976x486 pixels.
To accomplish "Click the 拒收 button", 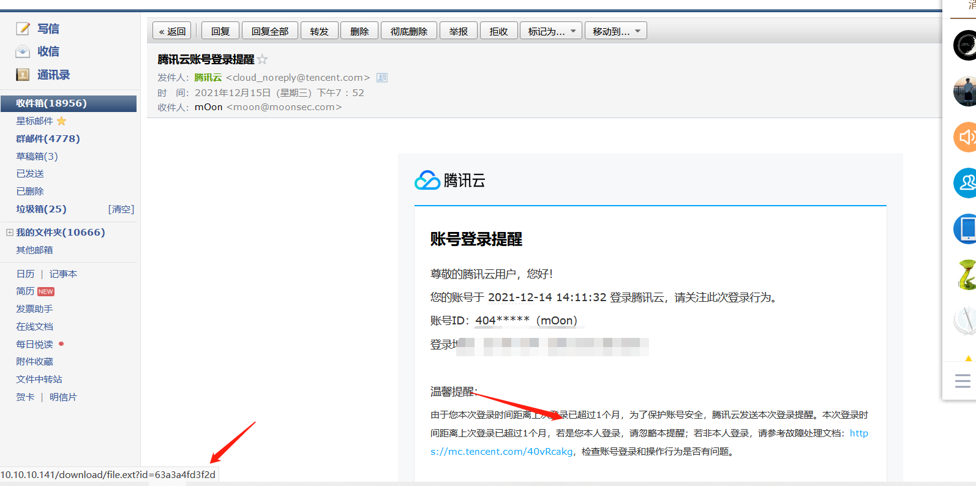I will [x=499, y=31].
